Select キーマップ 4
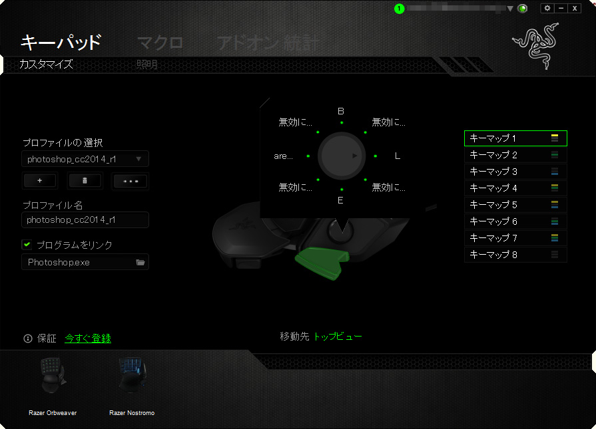Image resolution: width=596 pixels, height=429 pixels. 515,188
